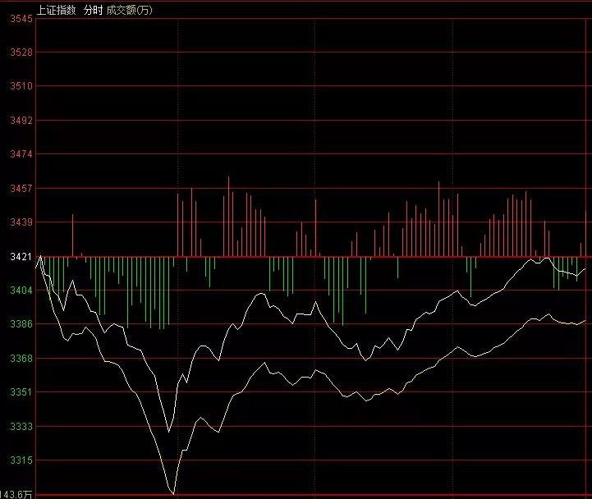Click the 上证指数 chart title
The width and height of the screenshot is (592, 499).
point(57,10)
